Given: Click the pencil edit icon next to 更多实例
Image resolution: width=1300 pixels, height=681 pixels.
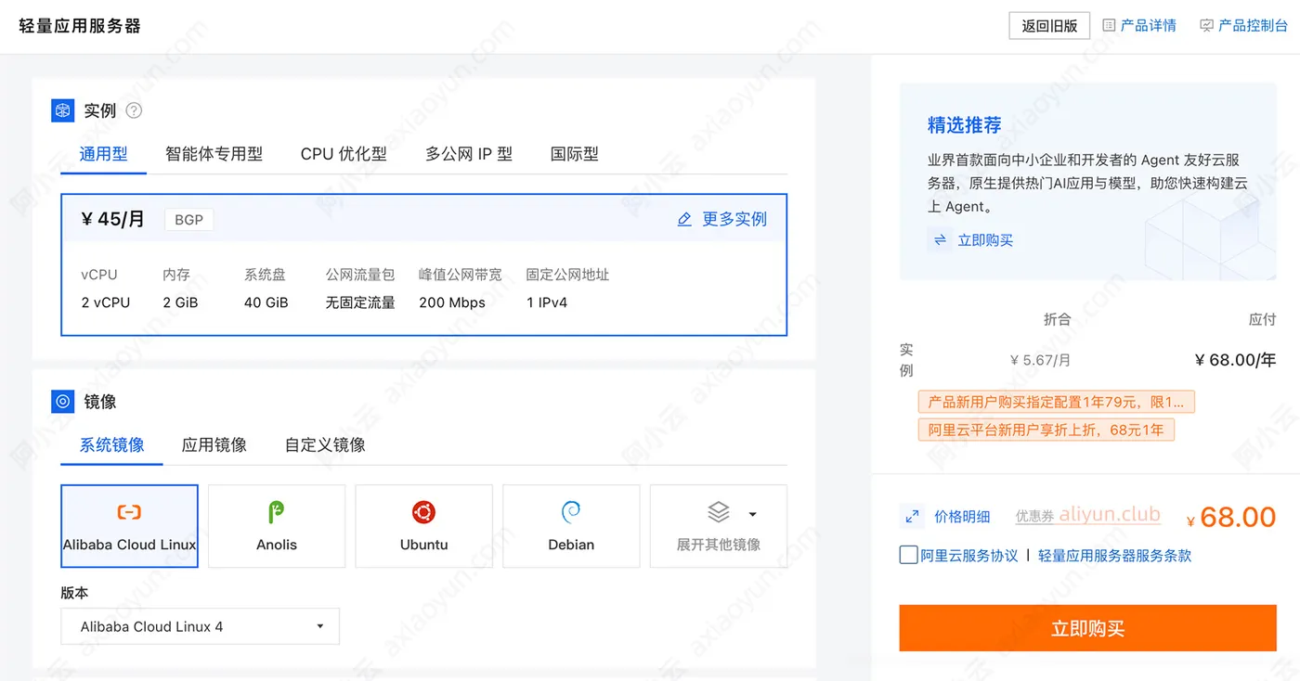Looking at the screenshot, I should click(684, 220).
